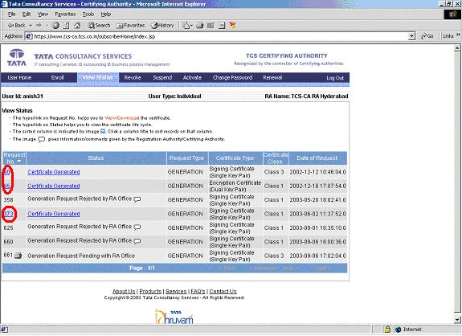Open the Suspend tab
Viewport: 462px width, 336px height.
[x=162, y=77]
